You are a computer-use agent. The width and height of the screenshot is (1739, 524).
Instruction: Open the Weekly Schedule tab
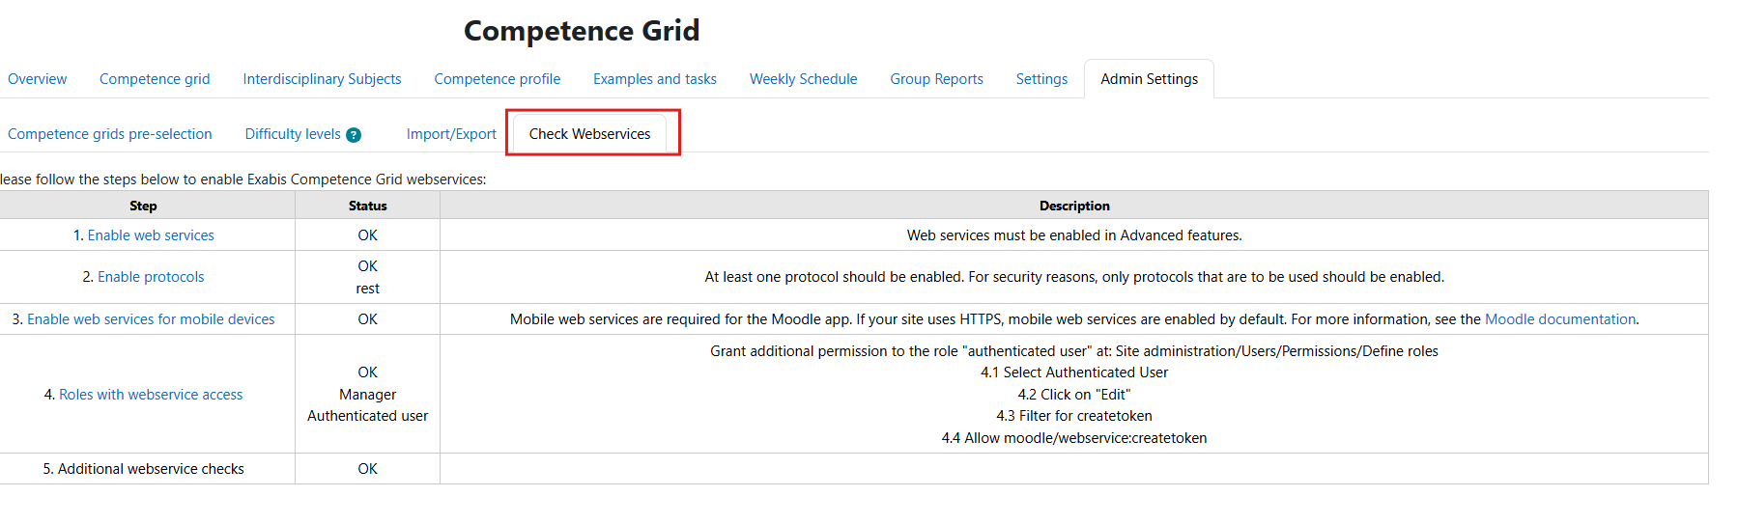coord(803,79)
